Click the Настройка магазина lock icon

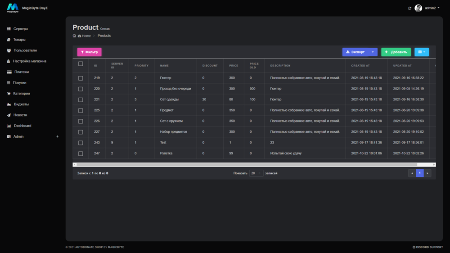point(8,61)
